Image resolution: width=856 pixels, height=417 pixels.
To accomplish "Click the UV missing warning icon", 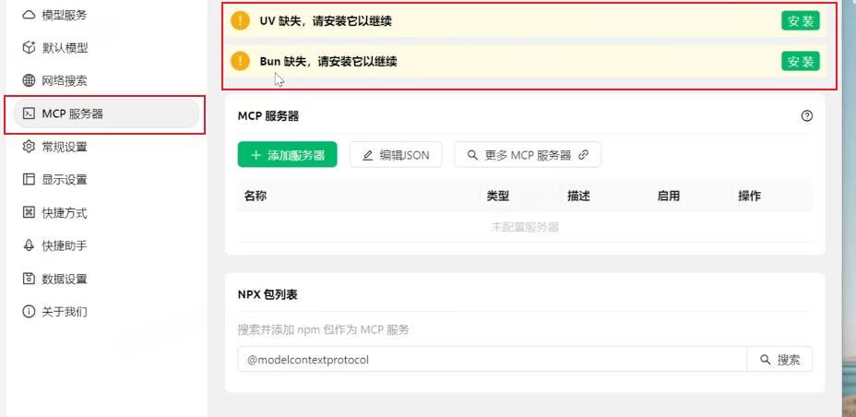I will click(240, 20).
